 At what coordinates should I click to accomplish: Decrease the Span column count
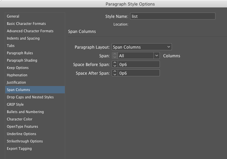pos(115,57)
